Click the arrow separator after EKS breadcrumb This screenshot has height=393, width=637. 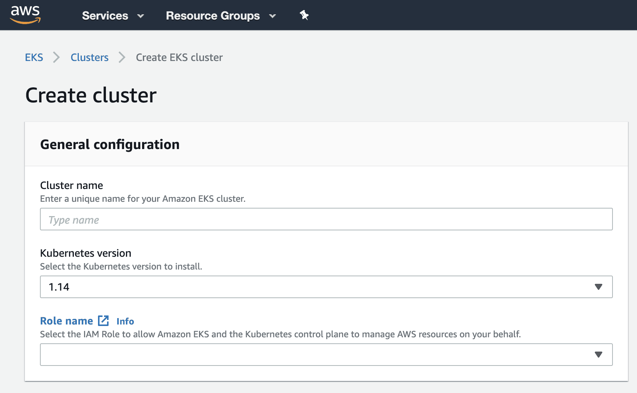click(x=57, y=57)
